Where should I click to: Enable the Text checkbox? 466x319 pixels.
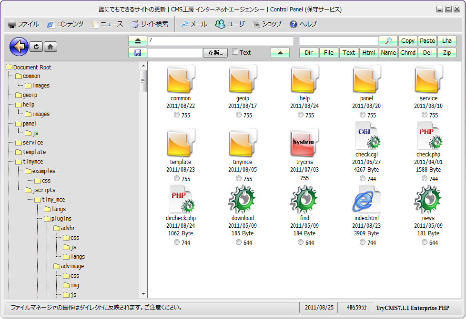pos(235,52)
